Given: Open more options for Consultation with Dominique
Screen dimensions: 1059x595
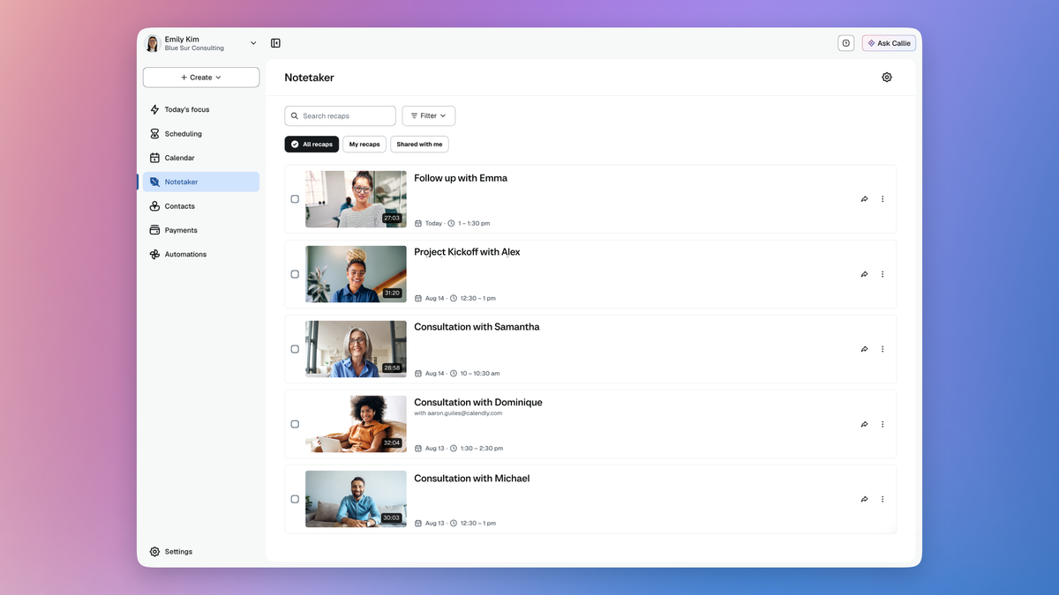Looking at the screenshot, I should tap(882, 424).
